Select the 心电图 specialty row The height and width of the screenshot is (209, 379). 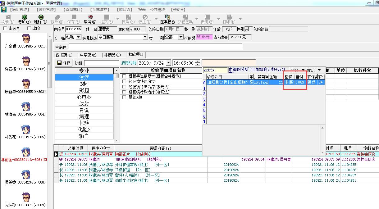click(x=84, y=97)
